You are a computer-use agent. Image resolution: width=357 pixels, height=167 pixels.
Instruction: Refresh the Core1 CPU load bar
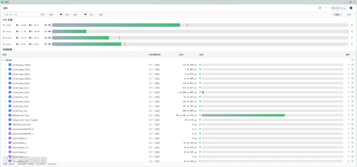tap(352, 31)
